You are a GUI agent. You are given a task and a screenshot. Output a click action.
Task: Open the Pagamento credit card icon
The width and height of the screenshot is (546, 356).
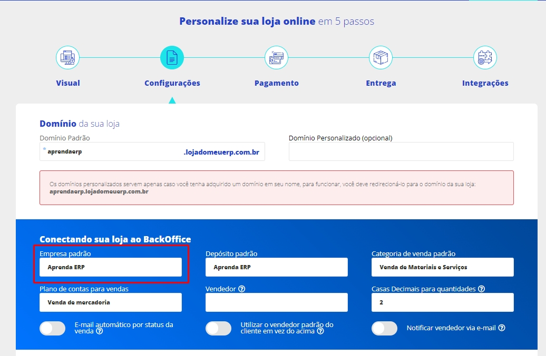point(276,58)
